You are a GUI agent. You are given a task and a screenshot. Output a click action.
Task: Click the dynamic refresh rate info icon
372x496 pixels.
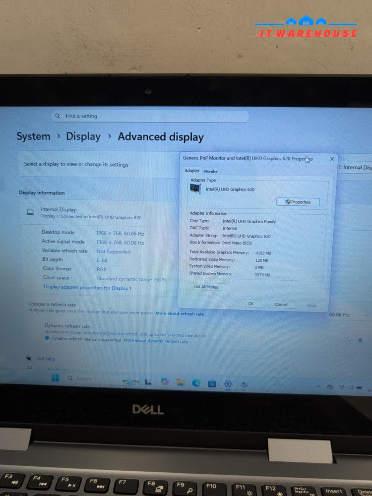47,338
